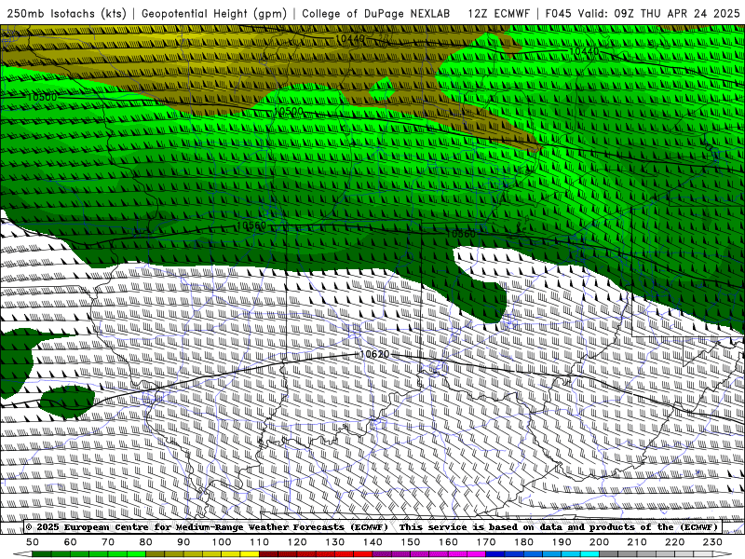
Task: Click the '120' value on the color scale
Action: click(297, 542)
